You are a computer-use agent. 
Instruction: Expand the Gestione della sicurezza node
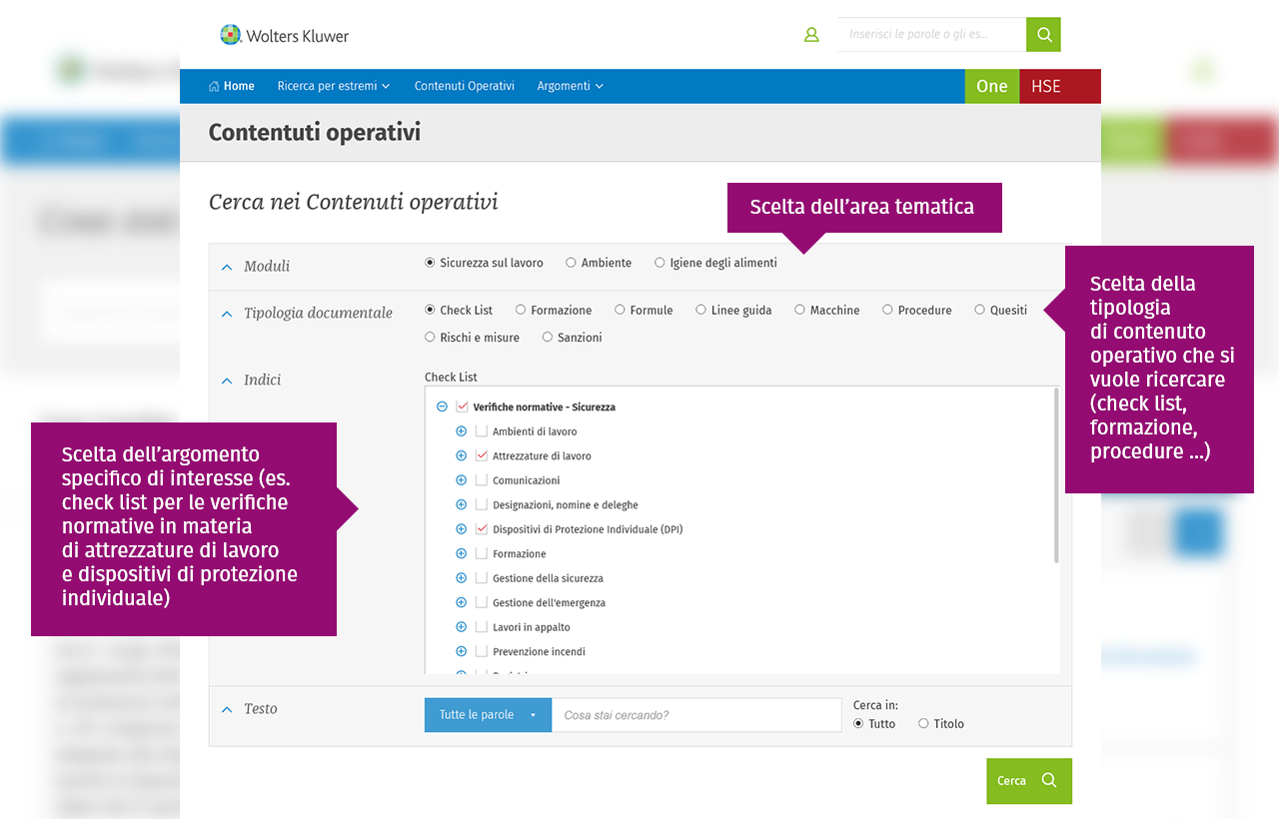click(462, 578)
